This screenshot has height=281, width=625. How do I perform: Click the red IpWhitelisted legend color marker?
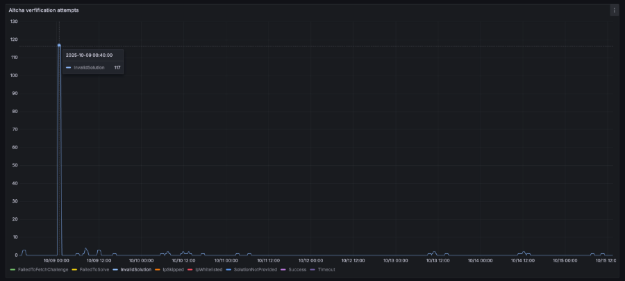(190, 269)
